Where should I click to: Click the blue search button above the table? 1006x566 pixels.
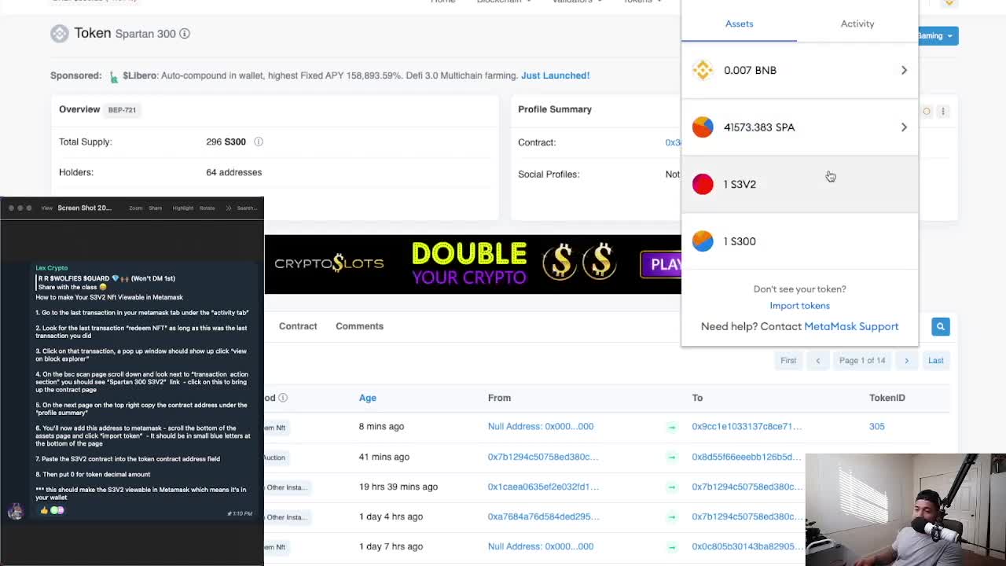(941, 326)
